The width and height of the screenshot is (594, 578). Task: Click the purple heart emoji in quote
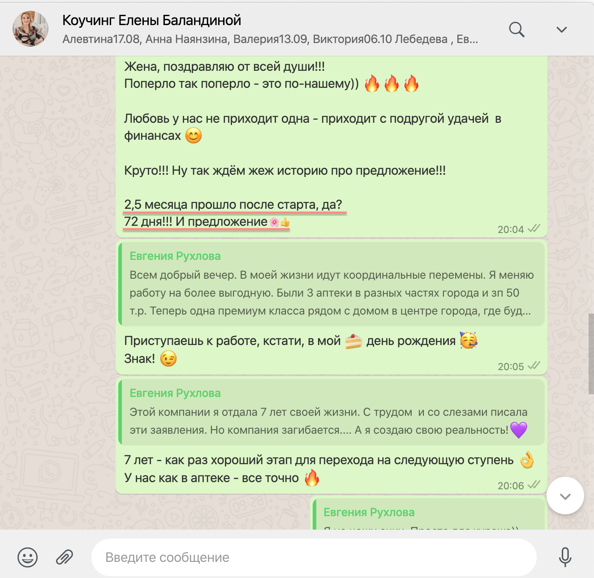tap(519, 430)
